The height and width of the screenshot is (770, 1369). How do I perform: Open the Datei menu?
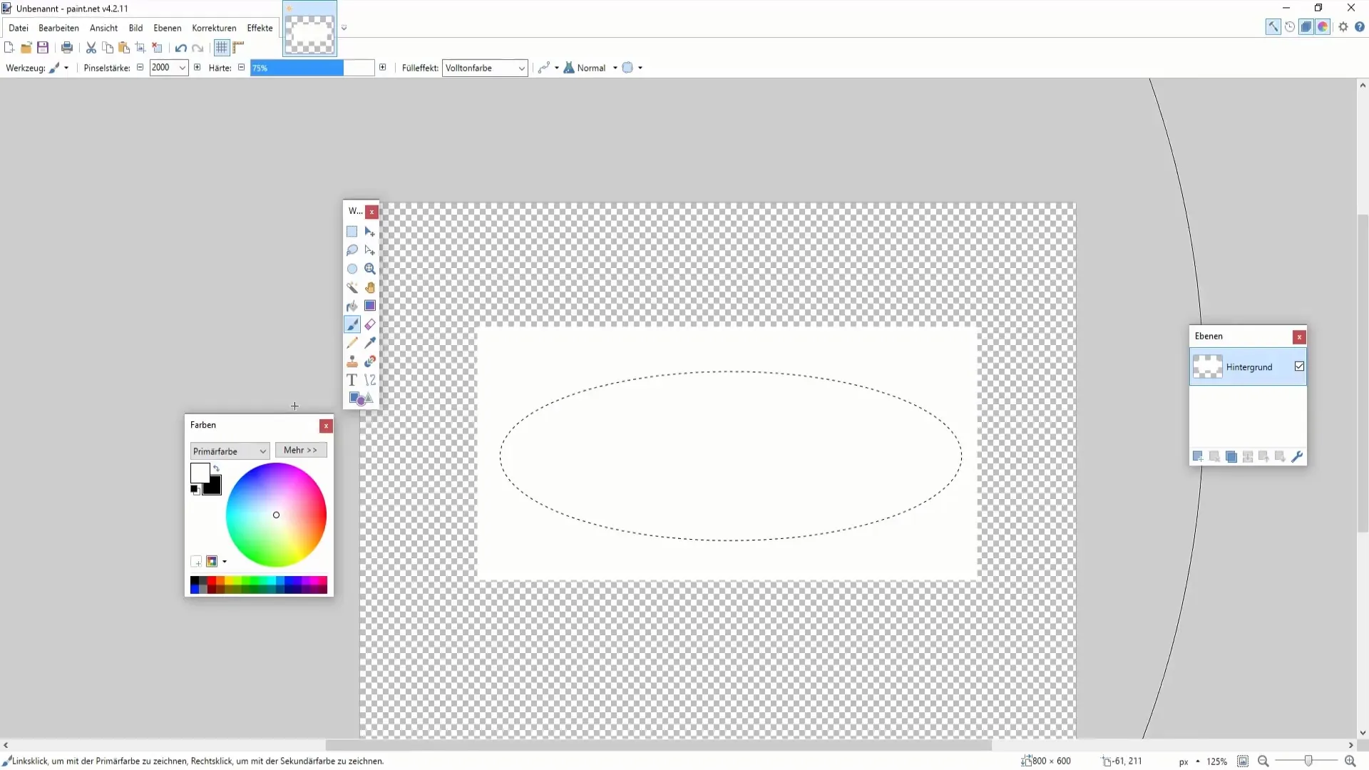(19, 28)
